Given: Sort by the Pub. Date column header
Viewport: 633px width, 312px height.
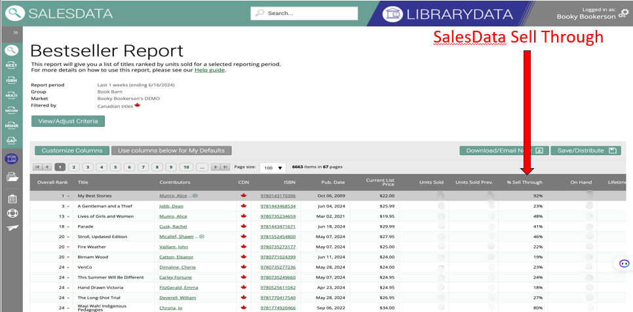Looking at the screenshot, I should [333, 182].
